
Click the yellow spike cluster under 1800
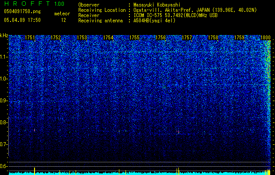(268, 172)
